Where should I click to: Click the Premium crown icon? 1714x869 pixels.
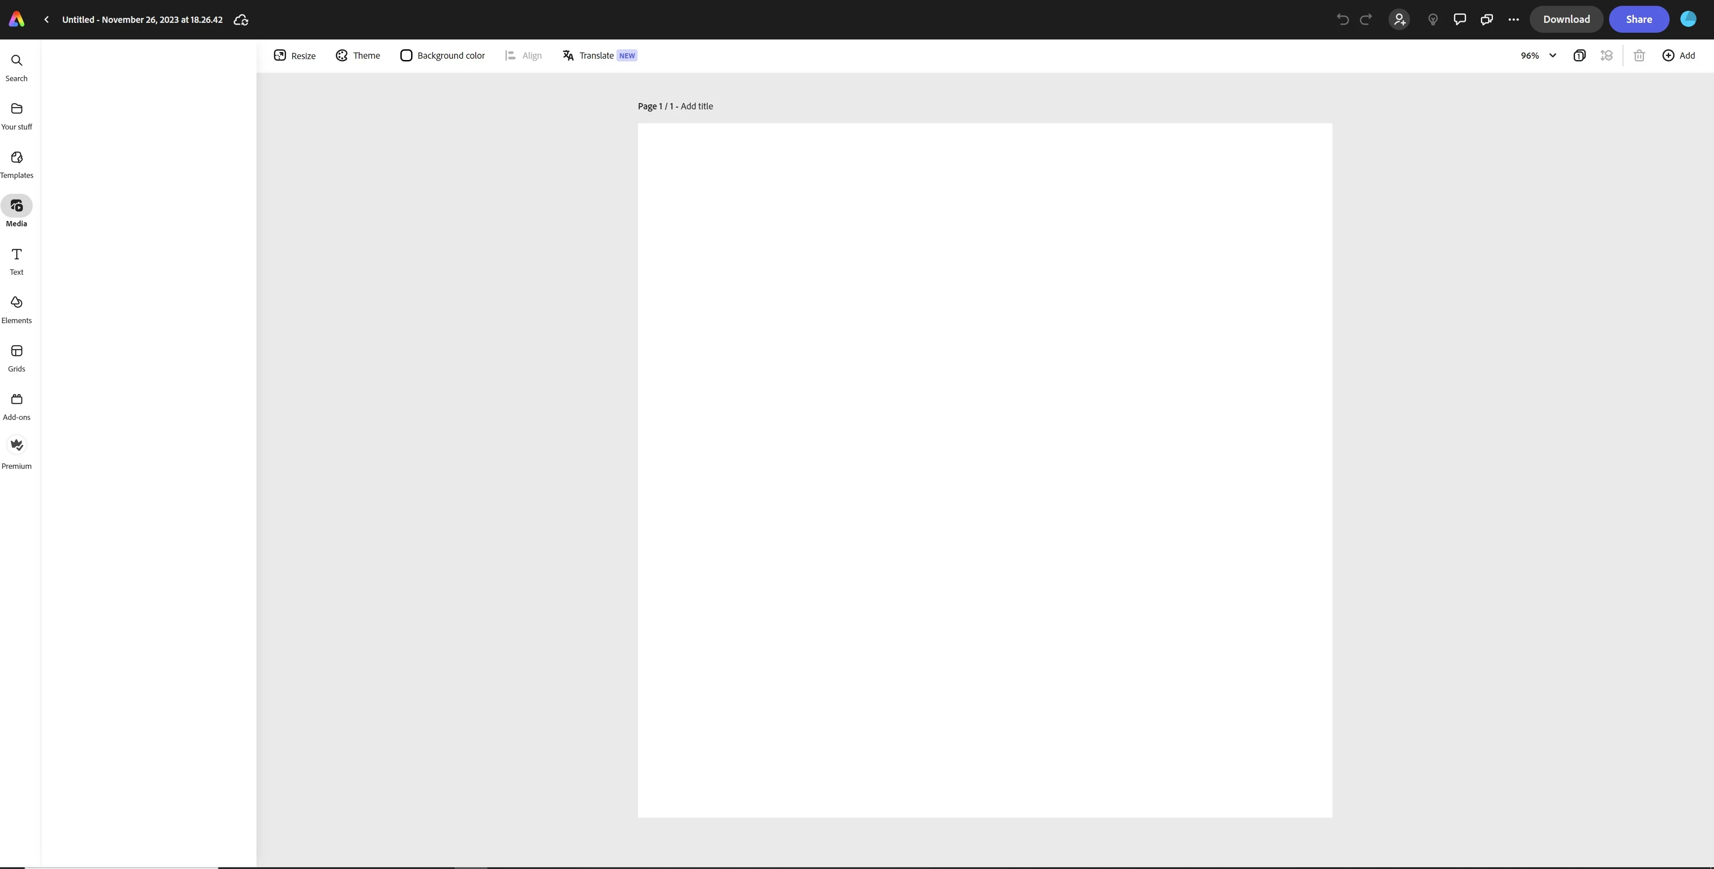coord(17,445)
